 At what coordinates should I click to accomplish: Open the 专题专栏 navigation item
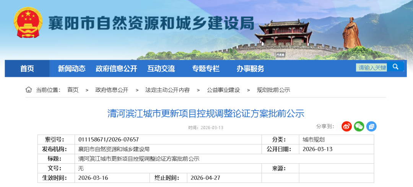pyautogui.click(x=206, y=69)
